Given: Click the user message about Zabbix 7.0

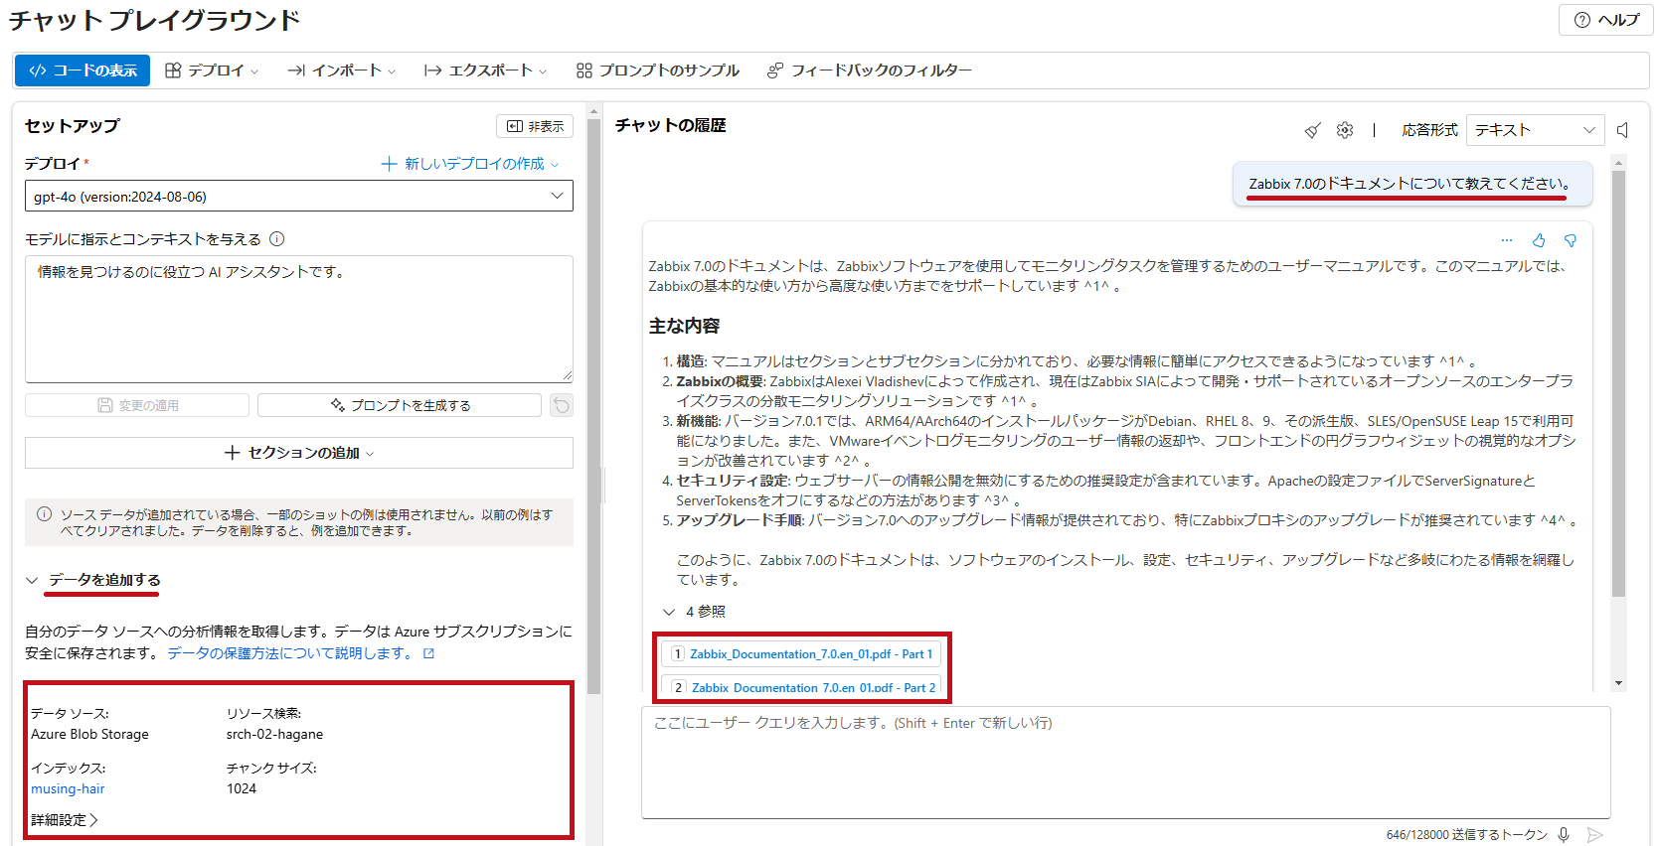Looking at the screenshot, I should pos(1411,184).
